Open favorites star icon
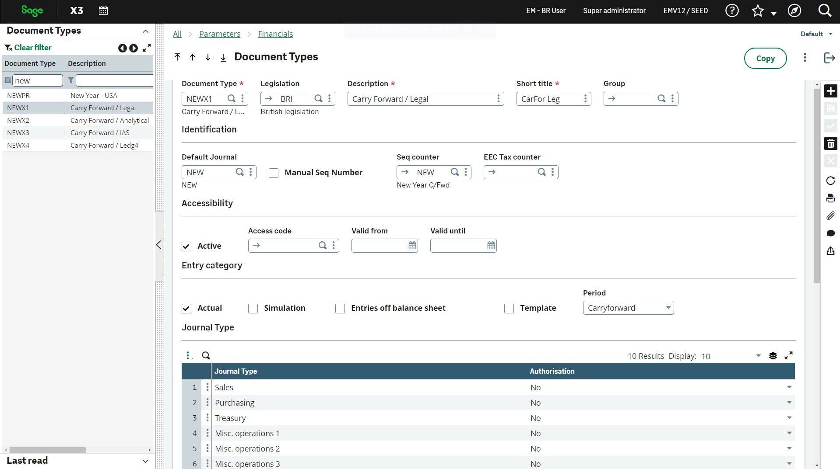The height and width of the screenshot is (469, 840). click(x=758, y=10)
